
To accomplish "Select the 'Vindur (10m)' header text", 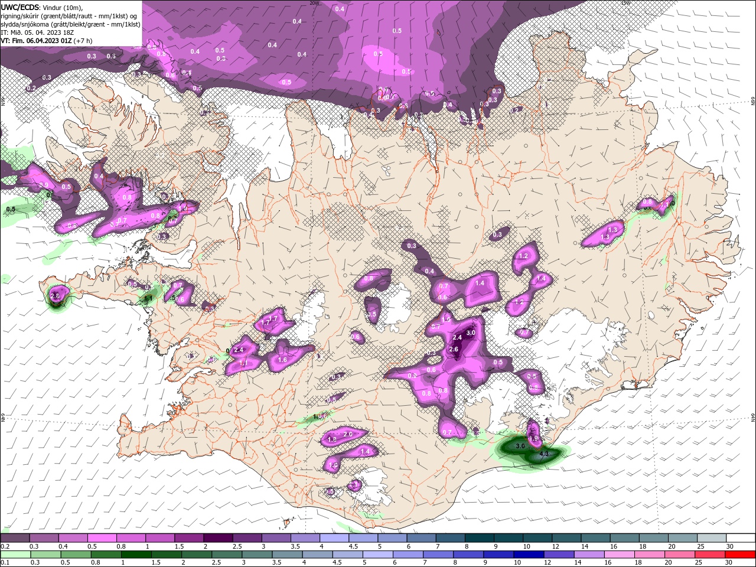I will click(63, 8).
